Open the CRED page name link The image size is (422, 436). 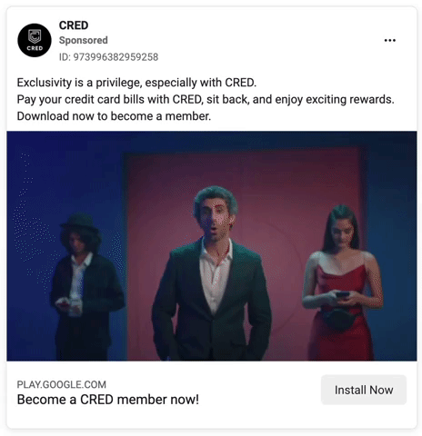(74, 25)
